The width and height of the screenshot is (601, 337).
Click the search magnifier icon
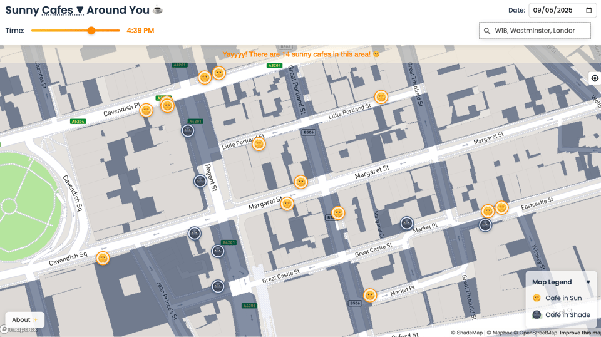[487, 31]
